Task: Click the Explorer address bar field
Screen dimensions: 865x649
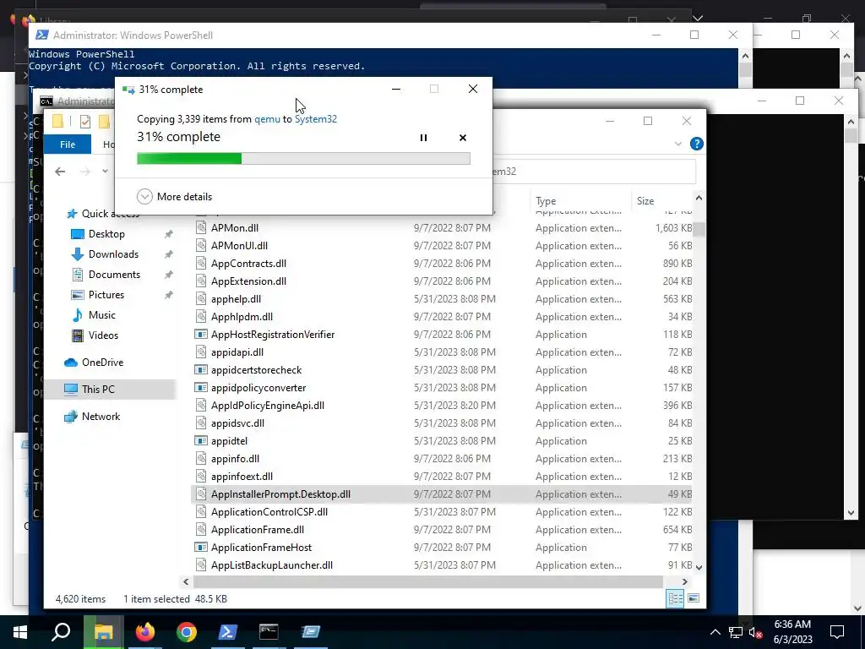Action: [593, 172]
